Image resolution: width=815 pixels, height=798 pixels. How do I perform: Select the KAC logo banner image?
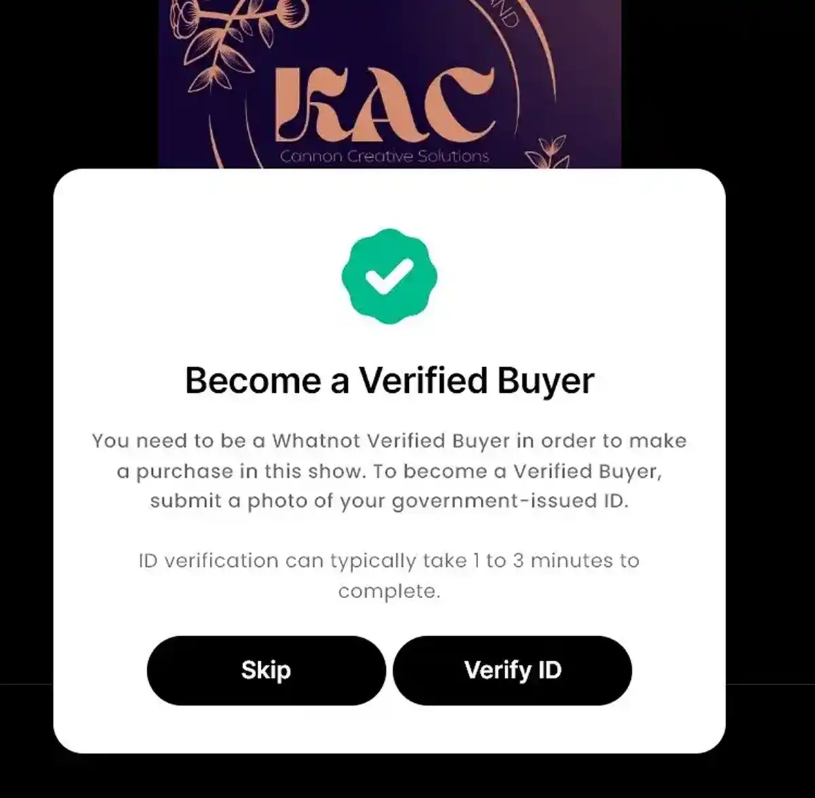(x=389, y=82)
